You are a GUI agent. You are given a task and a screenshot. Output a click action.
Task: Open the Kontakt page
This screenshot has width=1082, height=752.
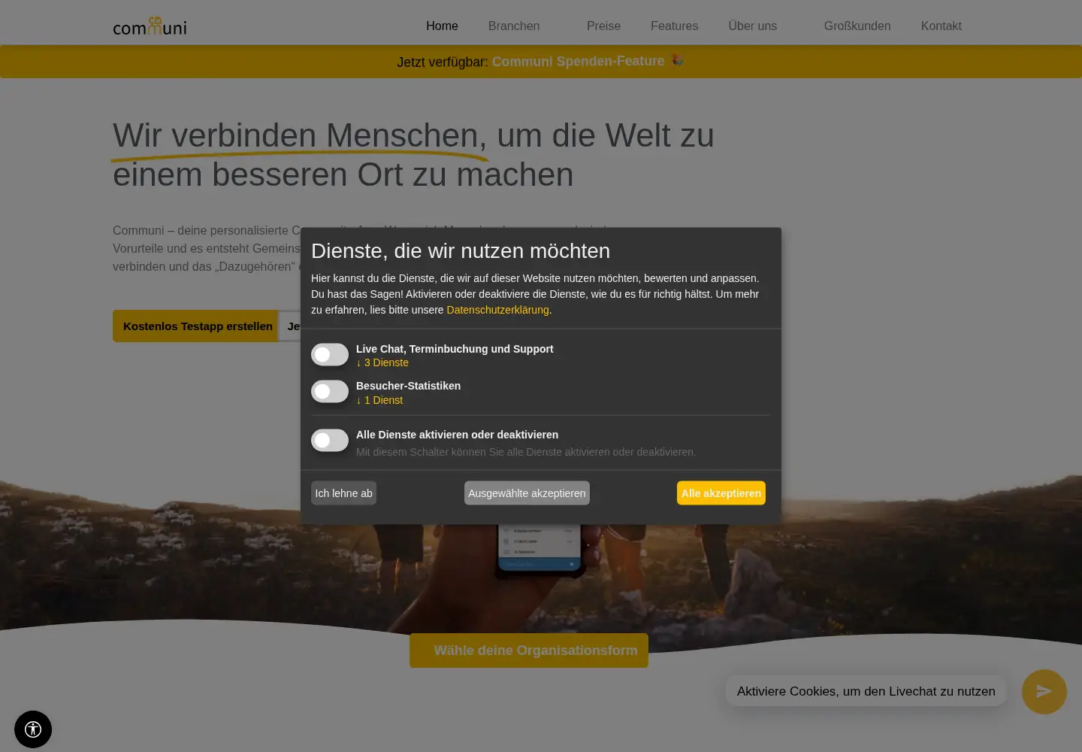(x=941, y=26)
